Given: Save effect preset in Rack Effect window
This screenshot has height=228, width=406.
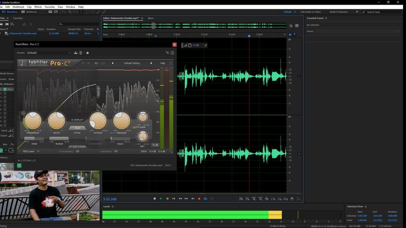Looking at the screenshot, I should 76,53.
